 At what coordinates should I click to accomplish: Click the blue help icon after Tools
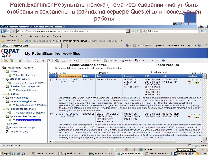163,60
